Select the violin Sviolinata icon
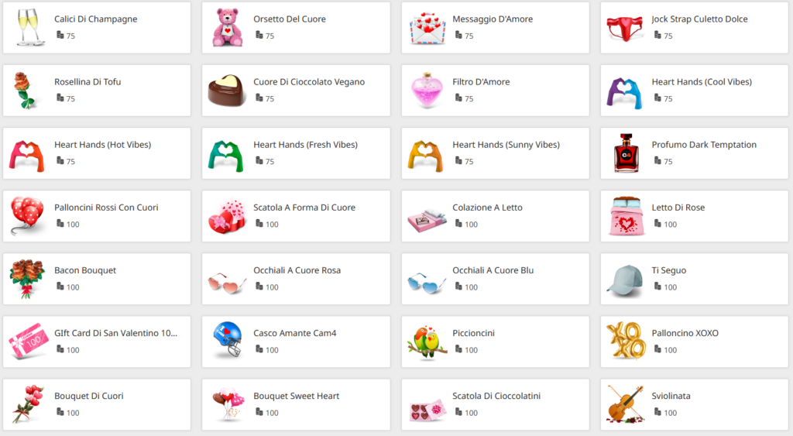The height and width of the screenshot is (436, 793). pyautogui.click(x=626, y=404)
